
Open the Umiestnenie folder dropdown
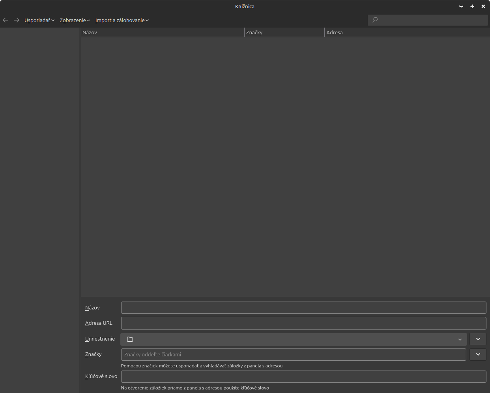(x=294, y=339)
